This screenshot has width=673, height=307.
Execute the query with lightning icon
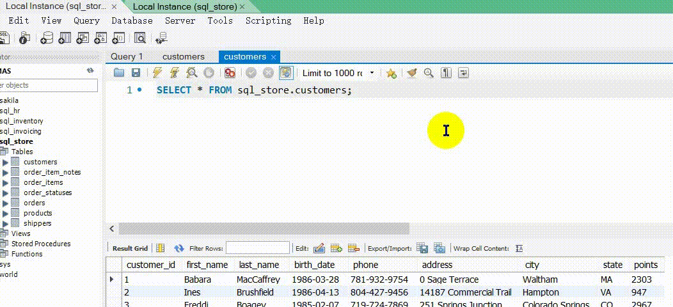point(157,73)
